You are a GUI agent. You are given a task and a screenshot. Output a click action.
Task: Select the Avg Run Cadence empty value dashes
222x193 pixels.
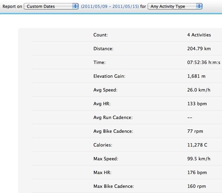190,118
